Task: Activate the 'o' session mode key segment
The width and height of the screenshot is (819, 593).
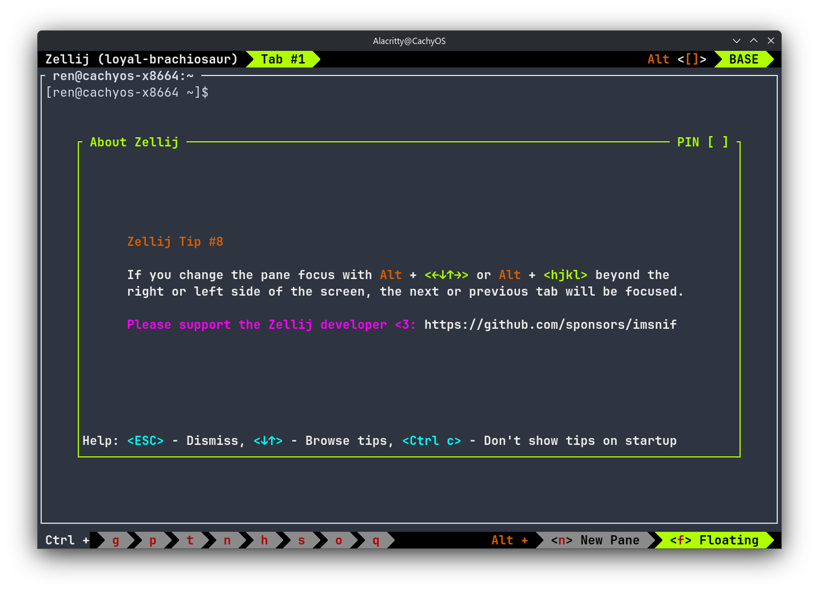Action: pos(339,540)
